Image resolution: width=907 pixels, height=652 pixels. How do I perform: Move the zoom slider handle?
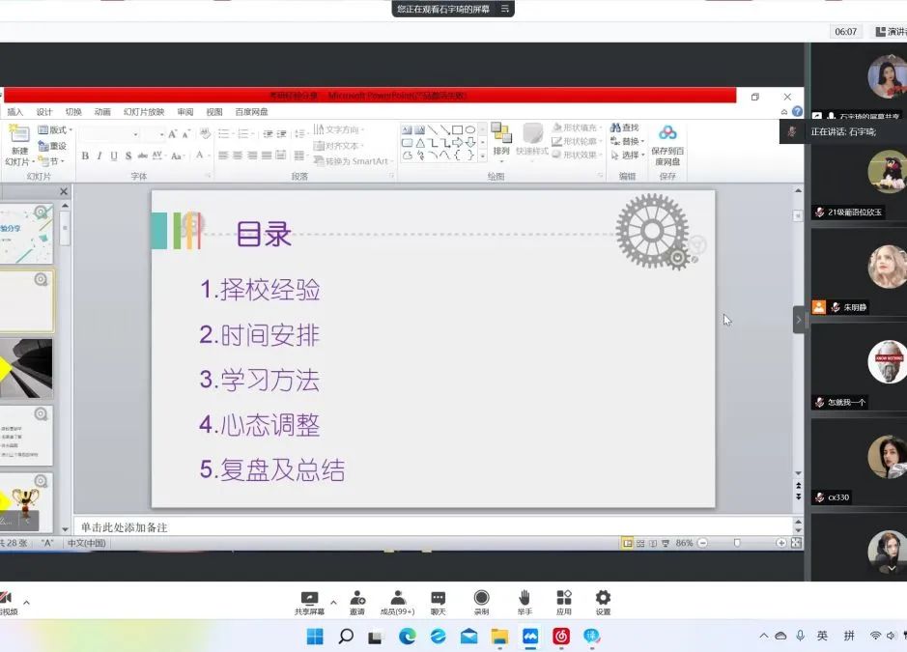pos(737,543)
